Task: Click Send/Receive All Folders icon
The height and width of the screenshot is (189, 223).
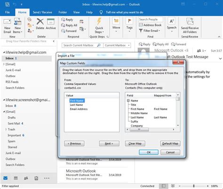Action: click(x=190, y=21)
